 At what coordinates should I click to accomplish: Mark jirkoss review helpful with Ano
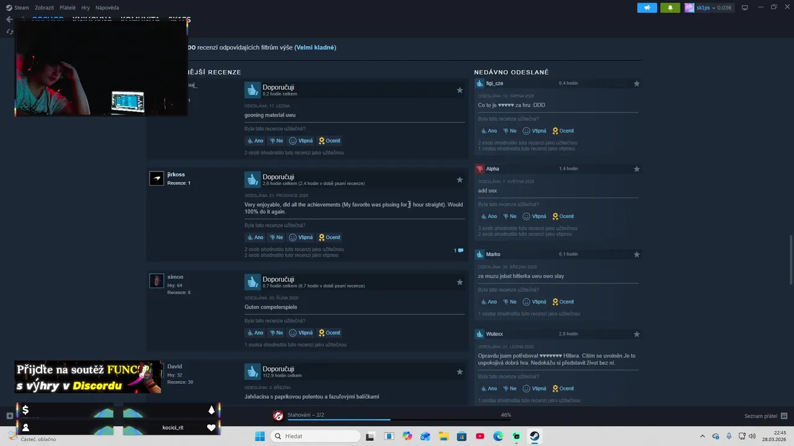255,237
